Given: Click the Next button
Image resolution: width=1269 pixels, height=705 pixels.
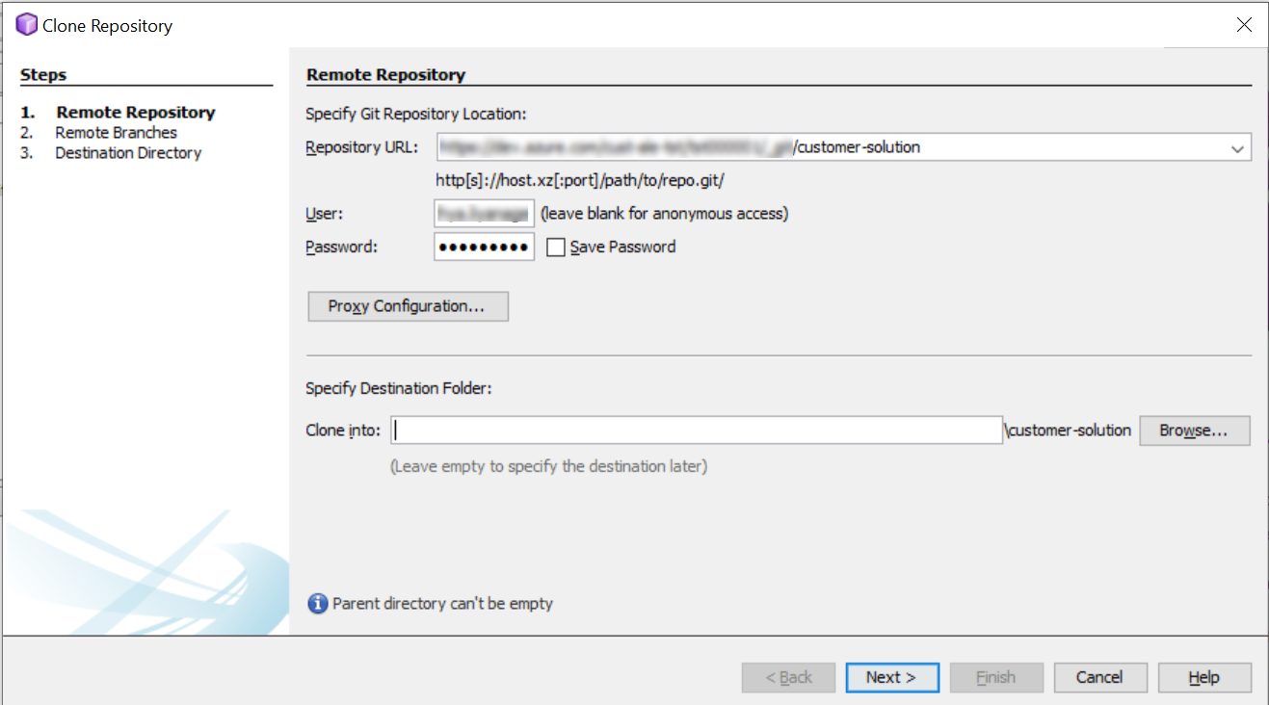Looking at the screenshot, I should coord(889,677).
